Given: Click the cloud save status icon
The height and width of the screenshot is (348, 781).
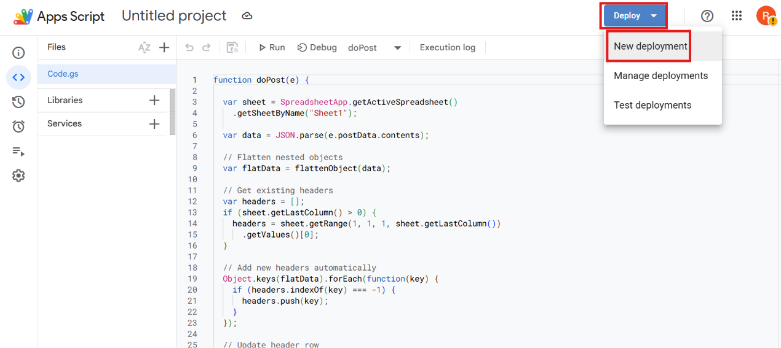Looking at the screenshot, I should (247, 16).
